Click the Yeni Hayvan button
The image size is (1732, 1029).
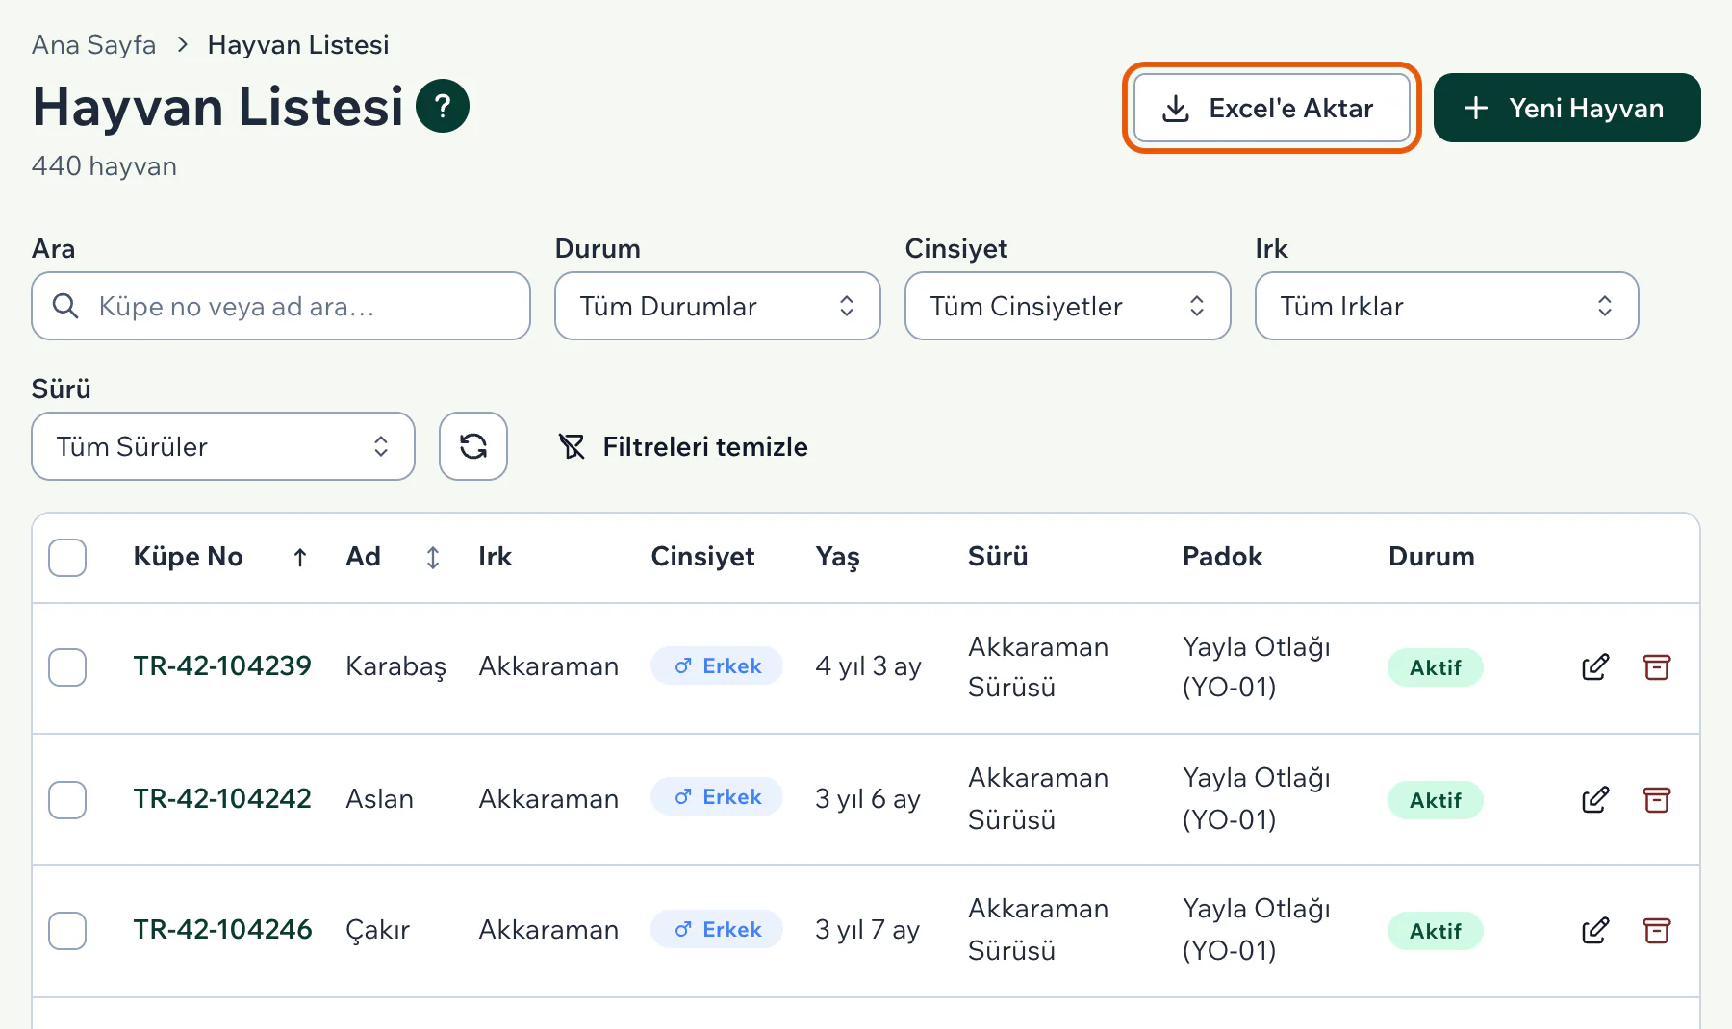tap(1567, 108)
